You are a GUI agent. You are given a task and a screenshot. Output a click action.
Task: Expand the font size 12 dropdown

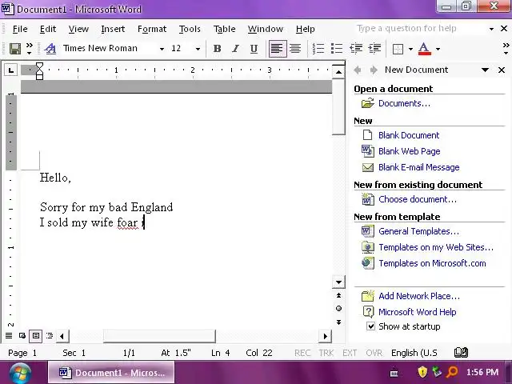[198, 49]
